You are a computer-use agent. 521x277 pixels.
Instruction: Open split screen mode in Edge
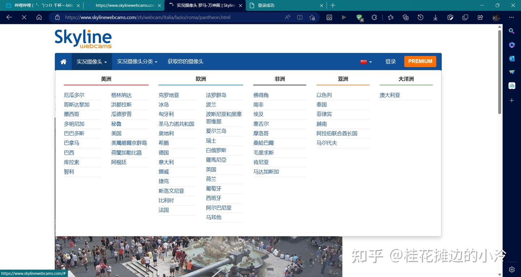300,17
